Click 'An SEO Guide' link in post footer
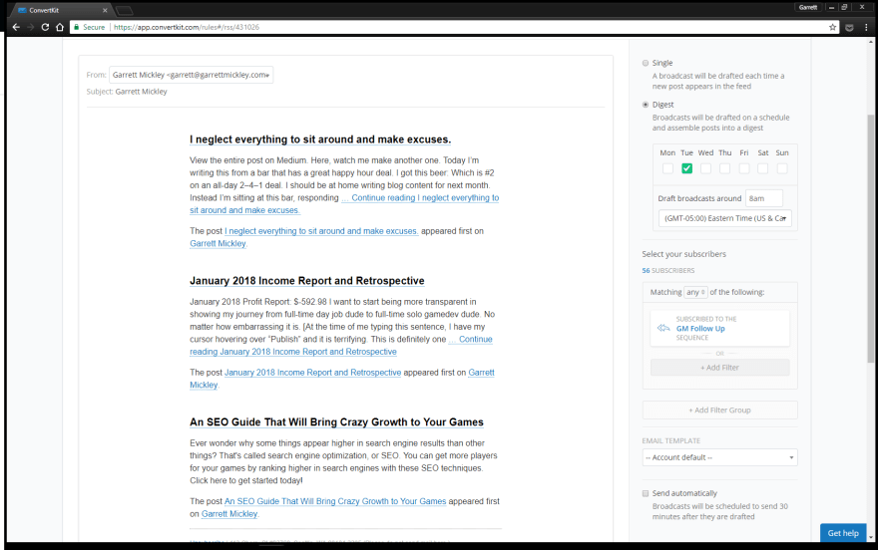Image resolution: width=878 pixels, height=550 pixels. 335,501
